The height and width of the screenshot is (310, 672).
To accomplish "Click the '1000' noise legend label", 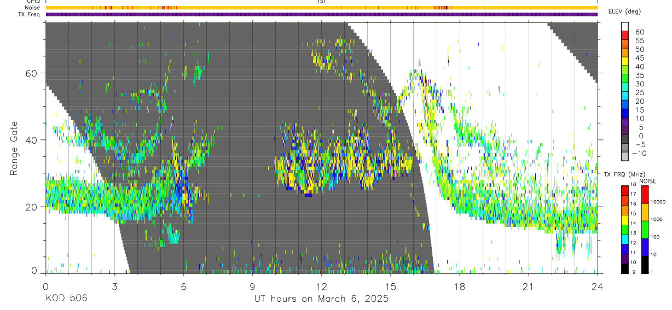I will pos(658,219).
